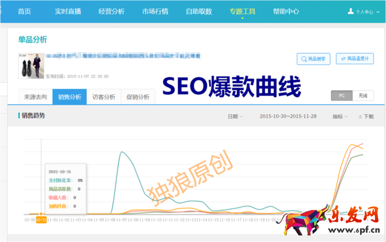Go to 首页 in top navigation

tap(24, 11)
